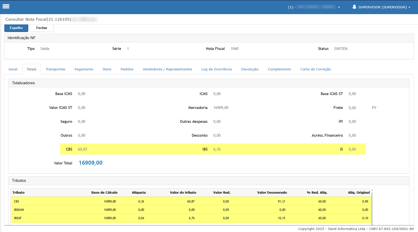The height and width of the screenshot is (232, 418).
Task: Go to the Pagamento tab
Action: tap(84, 69)
